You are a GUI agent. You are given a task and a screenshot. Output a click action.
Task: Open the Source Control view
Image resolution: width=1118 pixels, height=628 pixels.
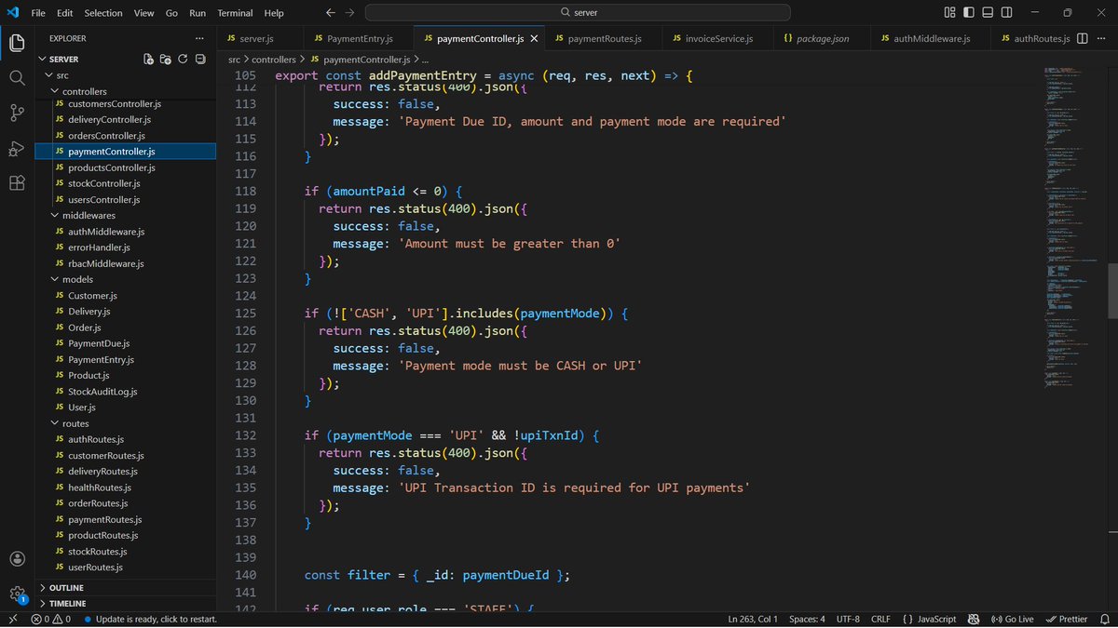(x=17, y=113)
